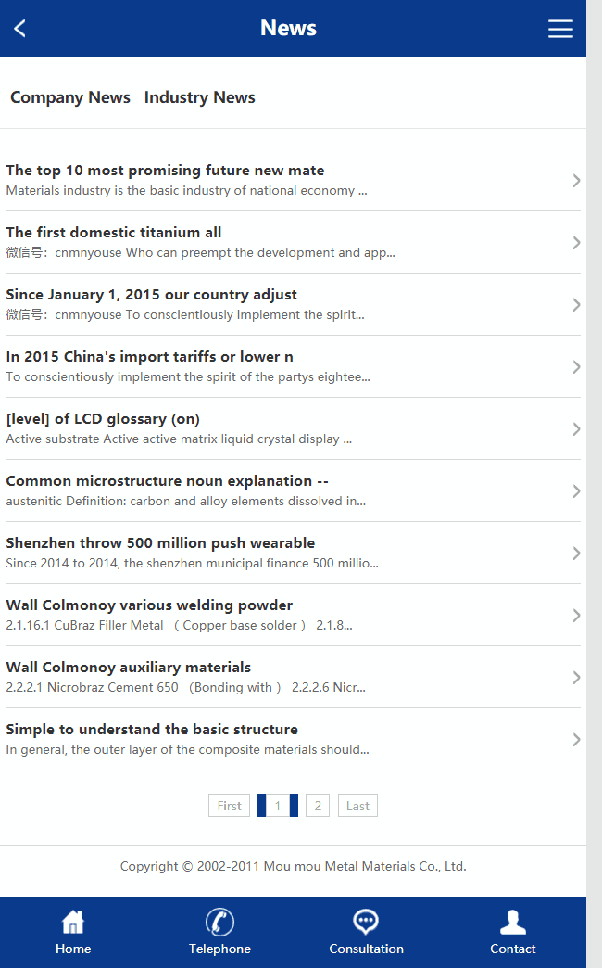This screenshot has height=968, width=602.
Task: Open 2015 China's import tariffs article
Action: tap(150, 357)
